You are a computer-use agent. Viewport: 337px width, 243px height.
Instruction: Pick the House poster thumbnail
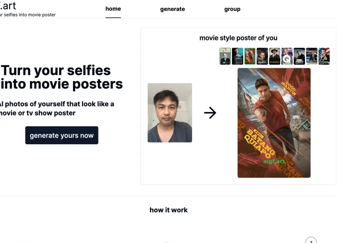point(262,56)
